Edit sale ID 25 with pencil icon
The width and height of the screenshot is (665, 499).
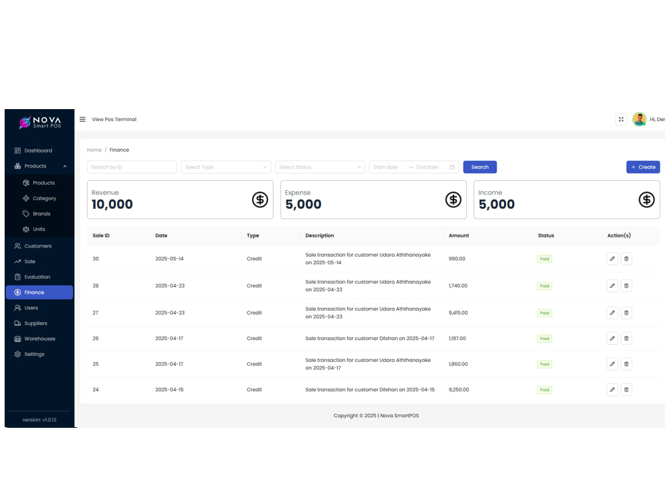[x=612, y=364]
